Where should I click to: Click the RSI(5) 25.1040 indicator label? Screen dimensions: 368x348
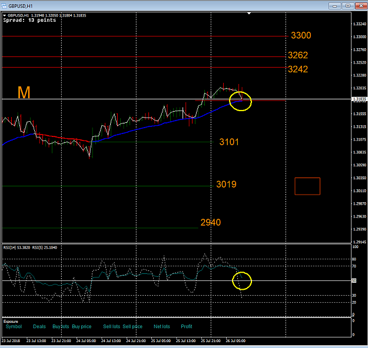pyautogui.click(x=45, y=247)
